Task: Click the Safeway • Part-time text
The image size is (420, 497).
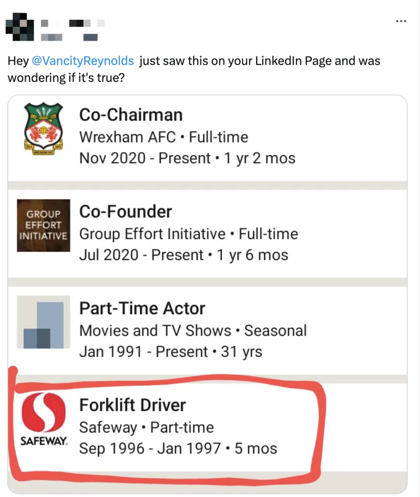Action: pyautogui.click(x=147, y=427)
